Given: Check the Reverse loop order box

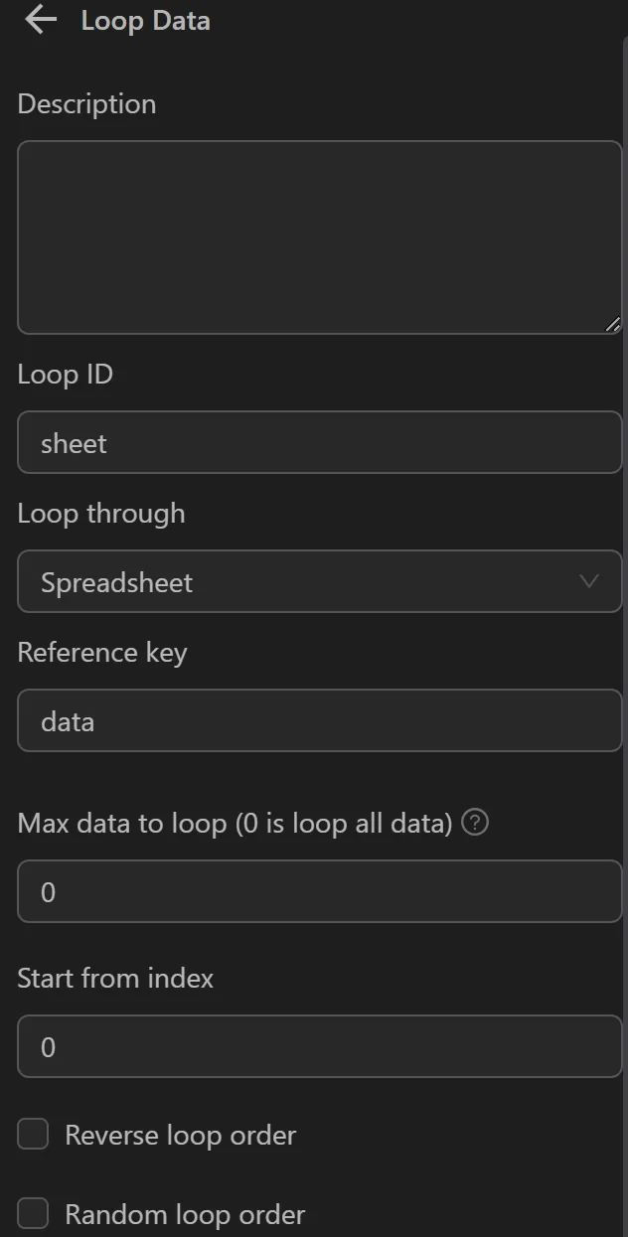Looking at the screenshot, I should coord(33,1134).
